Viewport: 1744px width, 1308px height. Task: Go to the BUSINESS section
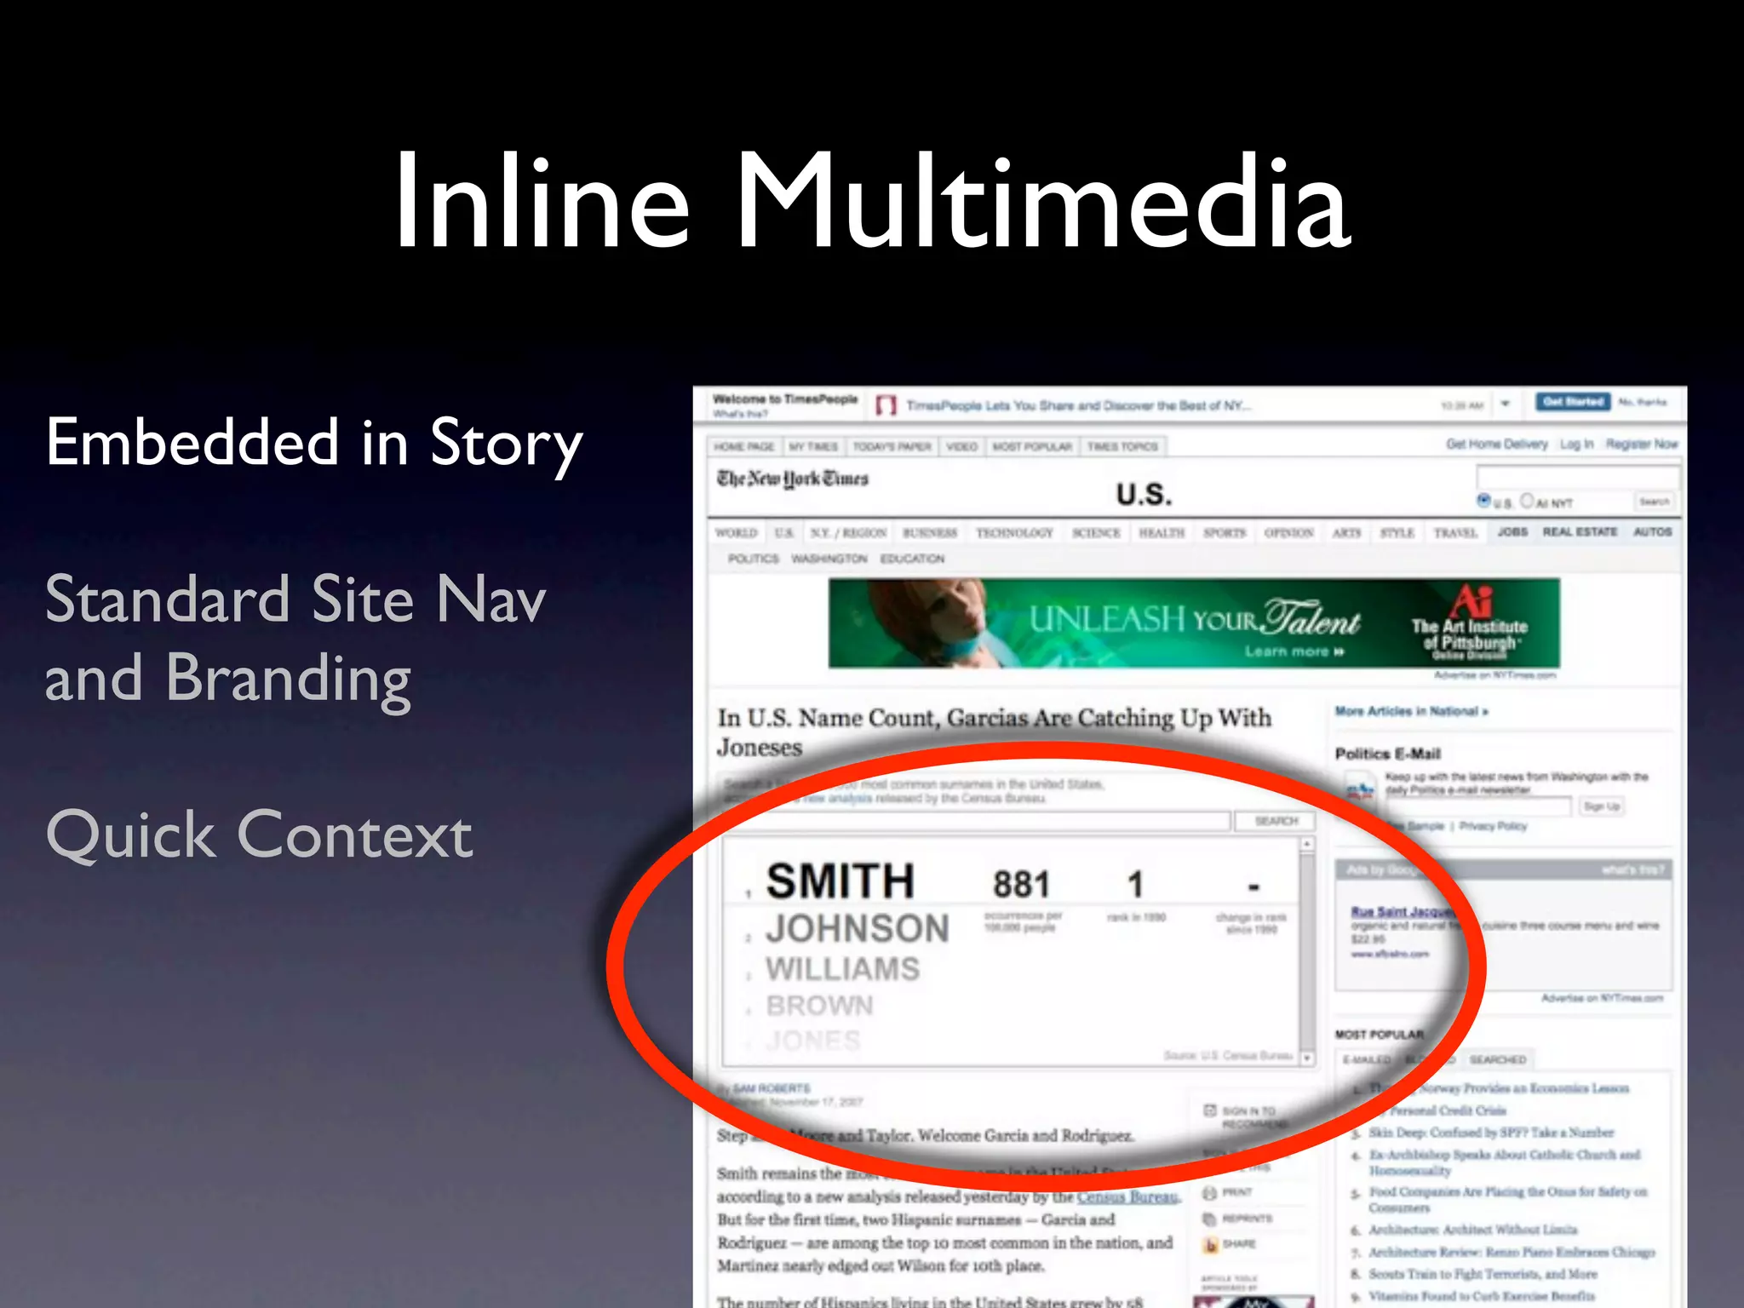tap(930, 533)
